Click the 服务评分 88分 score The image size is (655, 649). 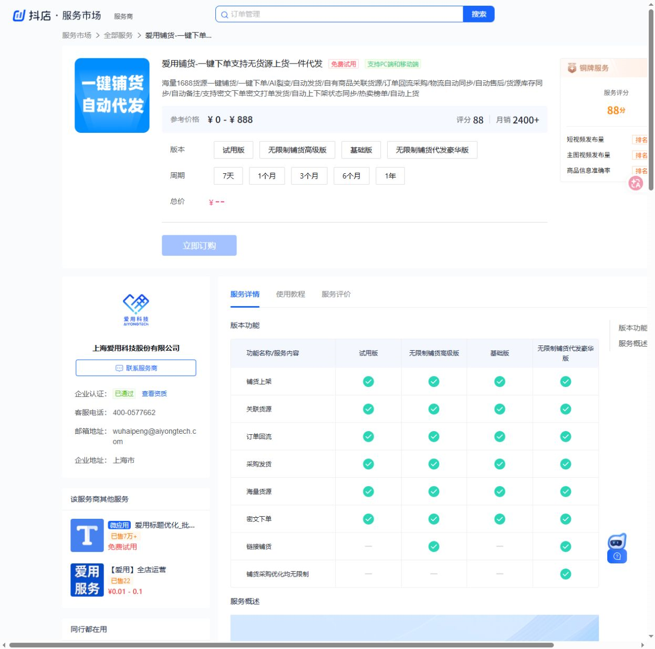pyautogui.click(x=616, y=110)
